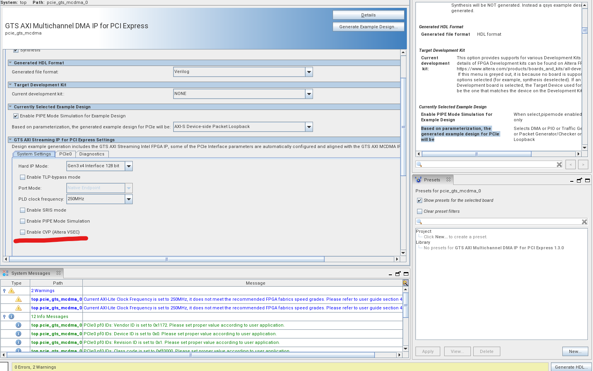Image resolution: width=593 pixels, height=371 pixels.
Task: Enable TLP-bypass mode checkbox
Action: coord(23,177)
